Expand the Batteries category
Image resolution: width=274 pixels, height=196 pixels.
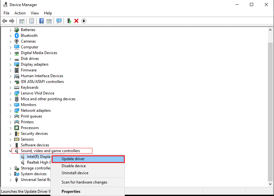[x=10, y=30]
